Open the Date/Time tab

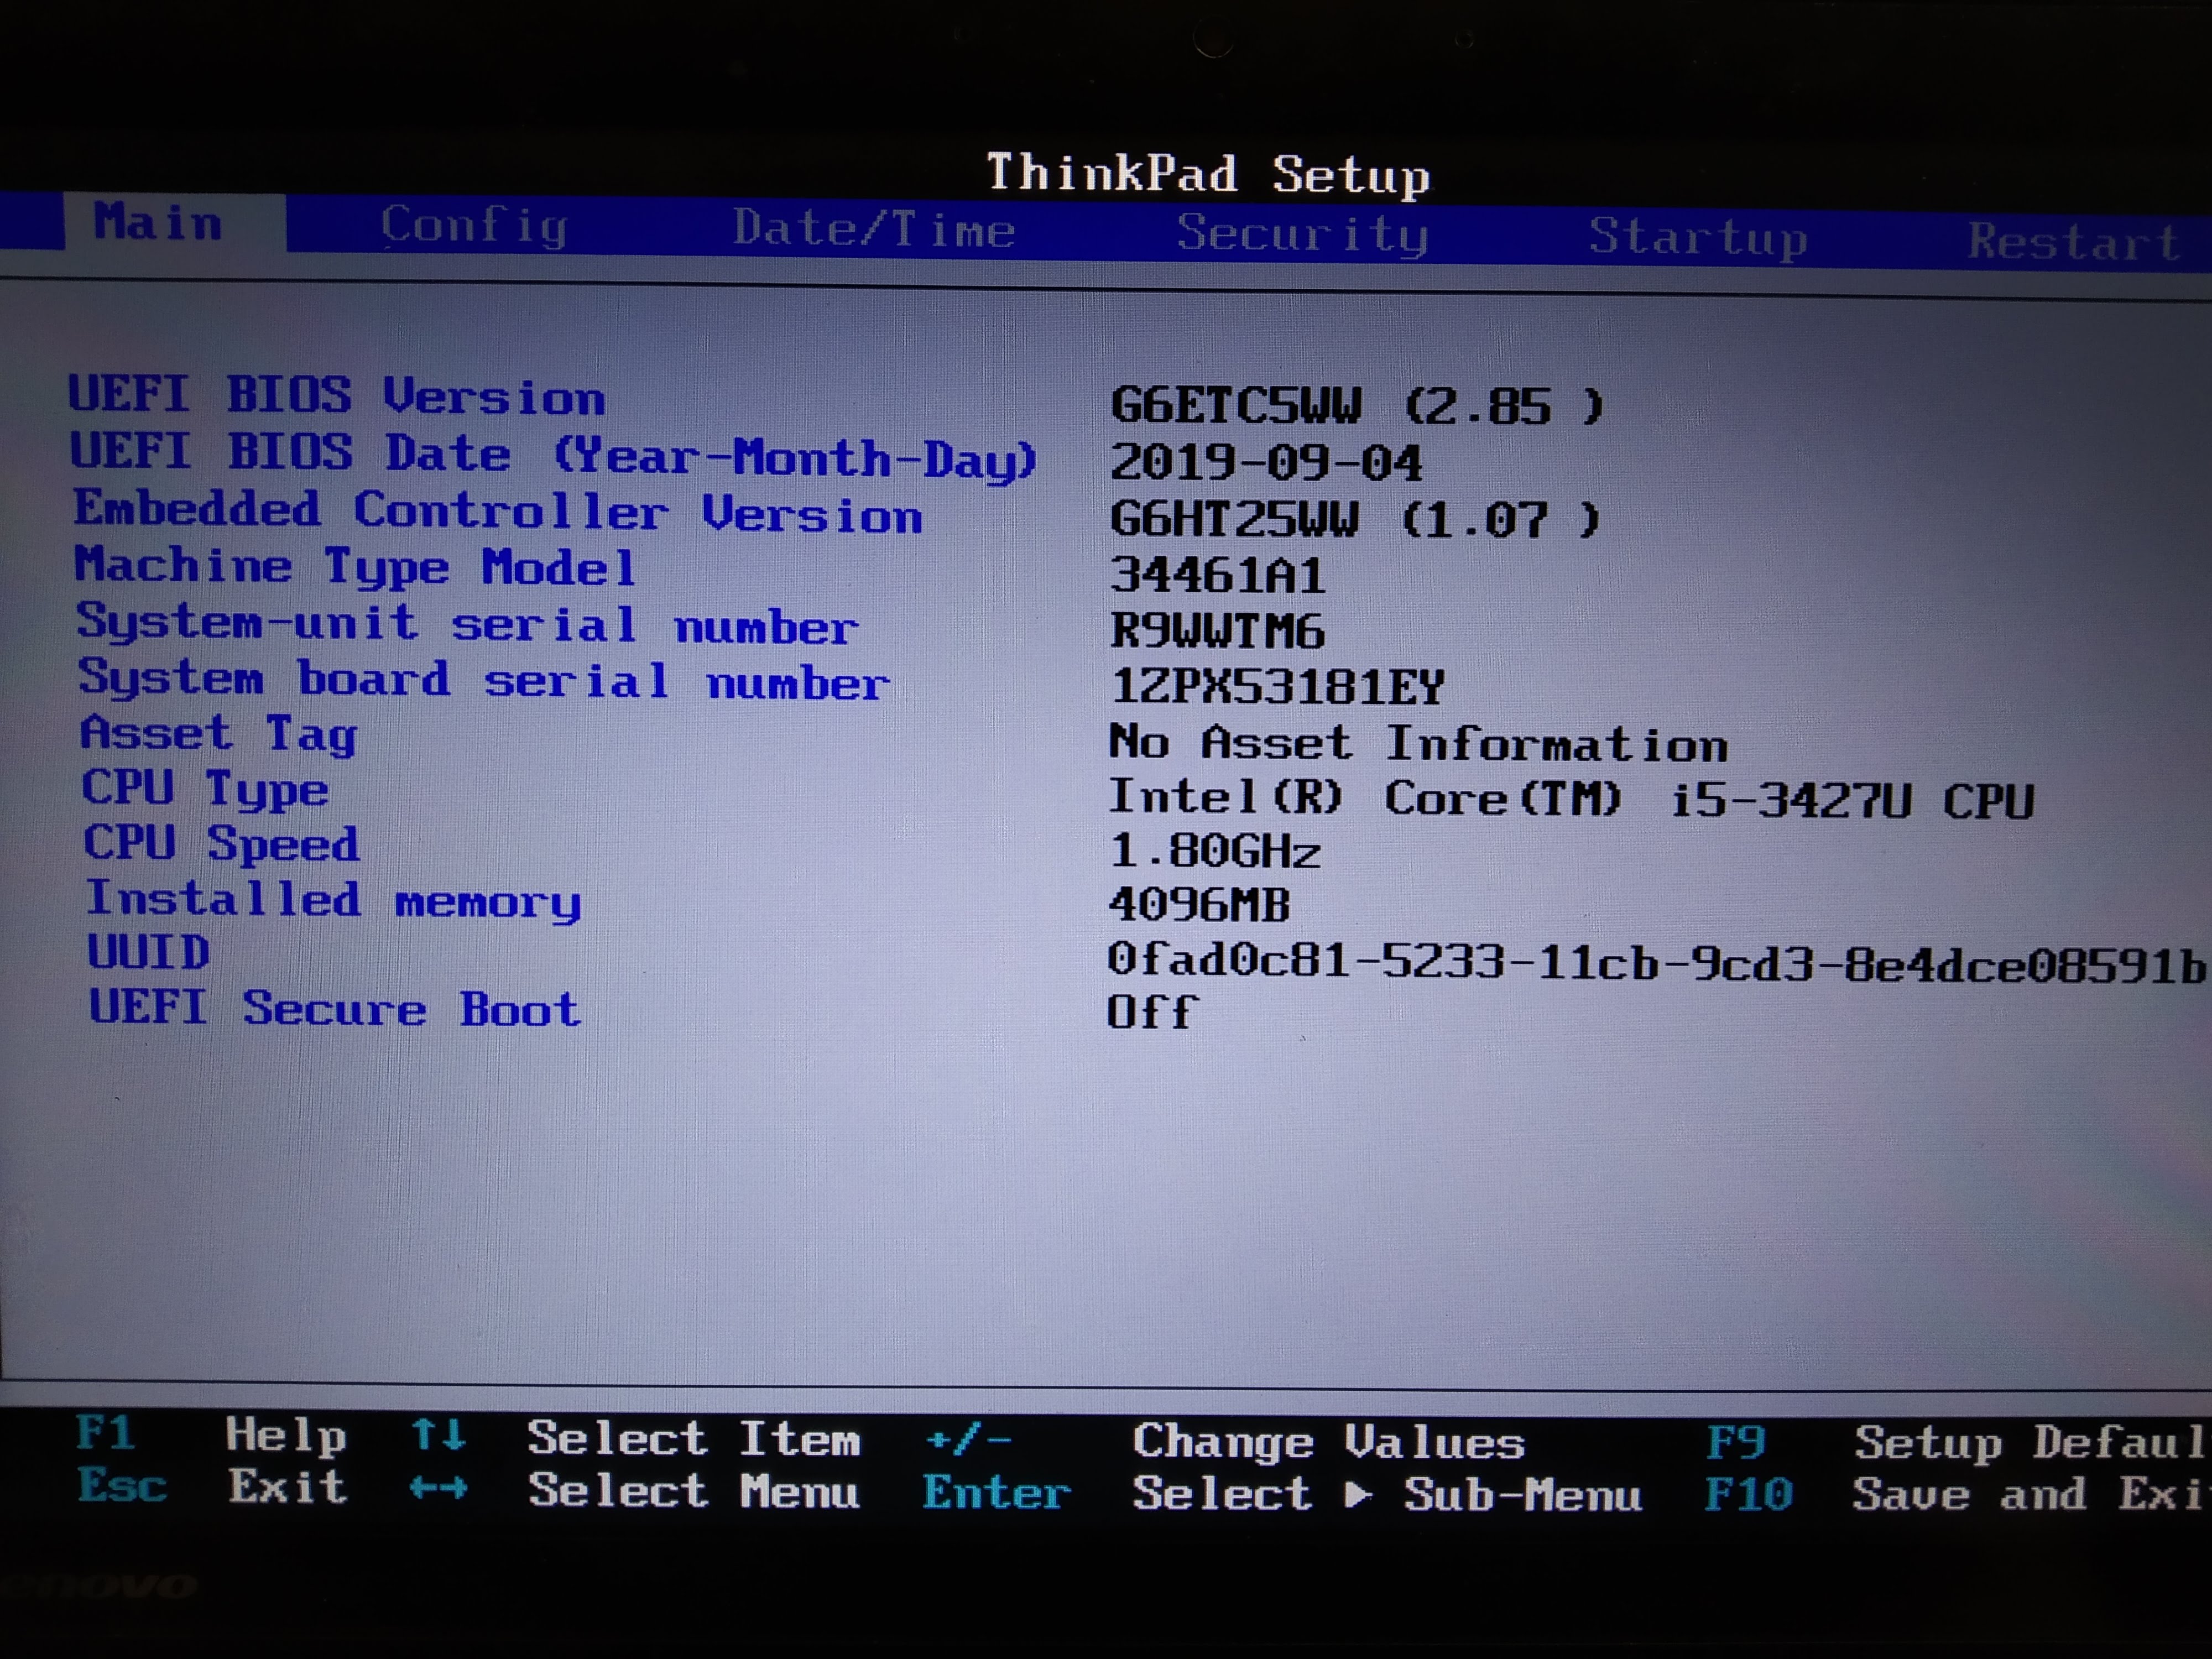click(874, 229)
